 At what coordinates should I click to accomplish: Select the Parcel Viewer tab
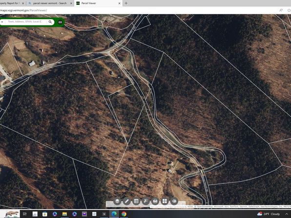tap(98, 3)
